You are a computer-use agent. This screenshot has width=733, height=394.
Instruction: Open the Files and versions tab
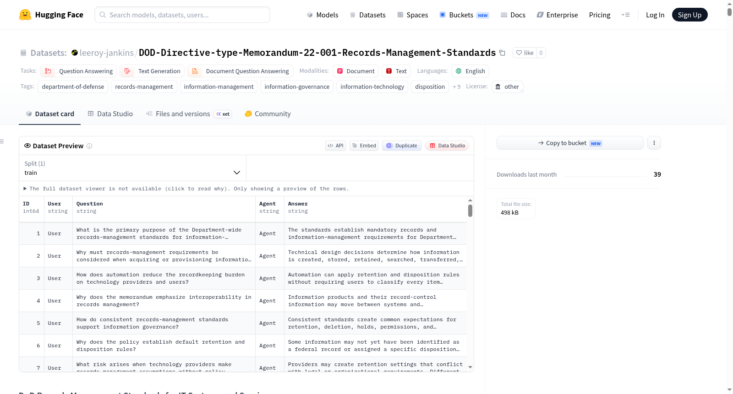[189, 114]
